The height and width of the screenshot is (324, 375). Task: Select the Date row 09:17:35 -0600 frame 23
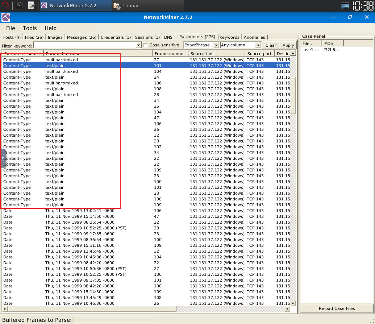(x=146, y=234)
